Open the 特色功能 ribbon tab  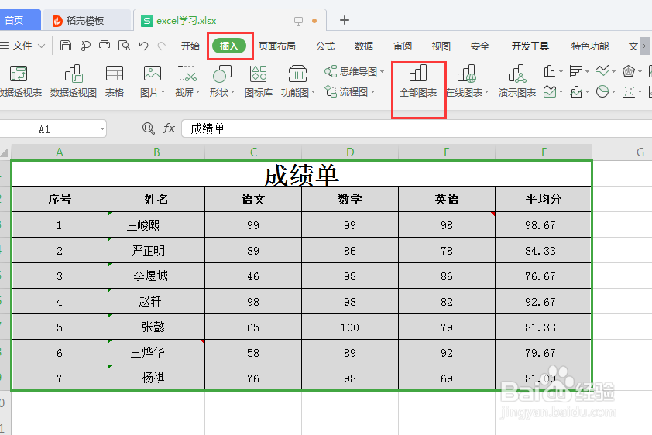(x=590, y=46)
